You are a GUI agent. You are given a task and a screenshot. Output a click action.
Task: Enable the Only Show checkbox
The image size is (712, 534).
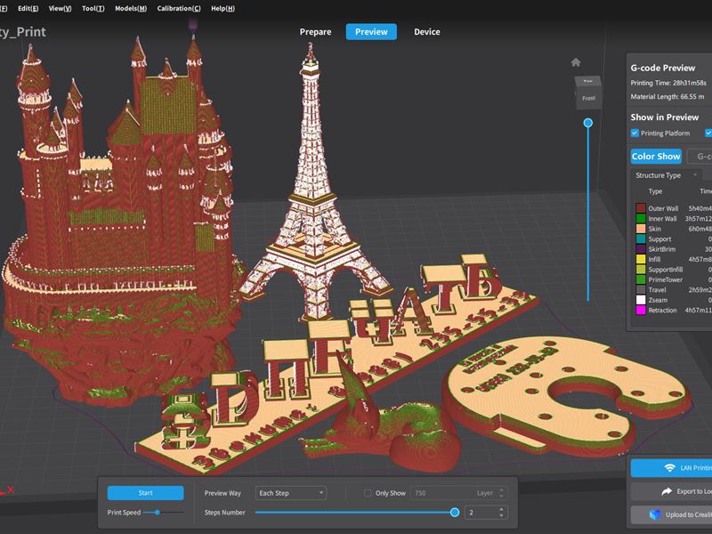[x=369, y=493]
